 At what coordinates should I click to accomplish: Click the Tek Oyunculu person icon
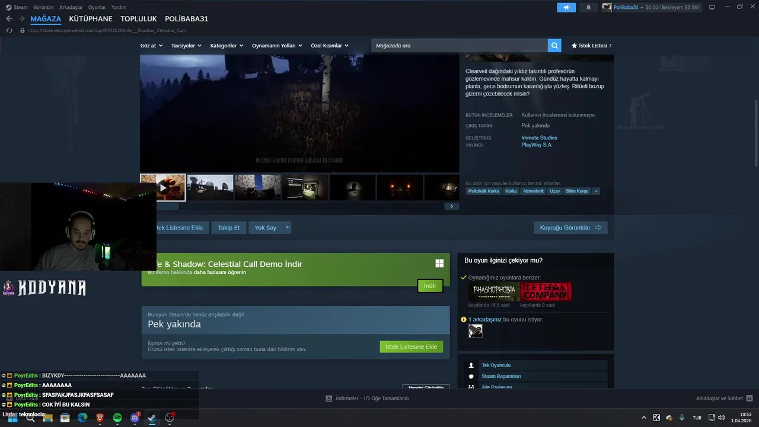[x=471, y=365]
